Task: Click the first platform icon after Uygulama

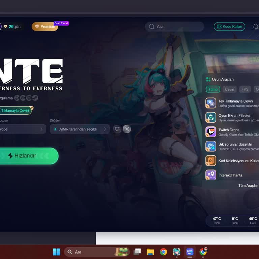Action: click(x=17, y=98)
